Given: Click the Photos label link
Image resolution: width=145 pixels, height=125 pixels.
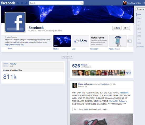Looking at the screenshot, I should pyautogui.click(x=56, y=49).
